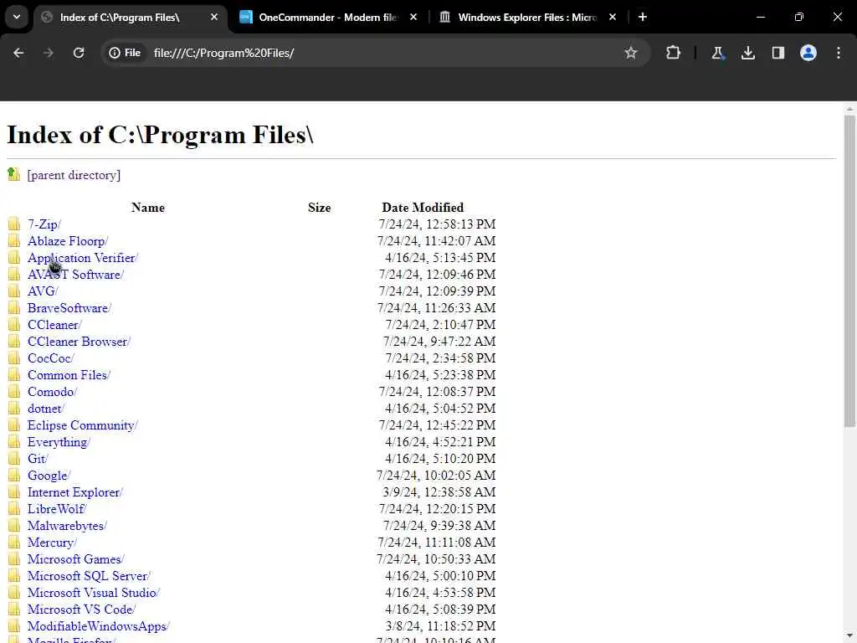Open the LibreWolf folder

[58, 509]
